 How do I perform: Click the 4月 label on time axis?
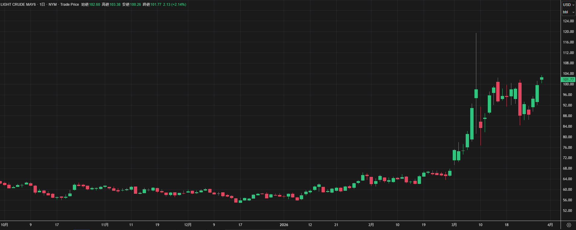[550, 225]
